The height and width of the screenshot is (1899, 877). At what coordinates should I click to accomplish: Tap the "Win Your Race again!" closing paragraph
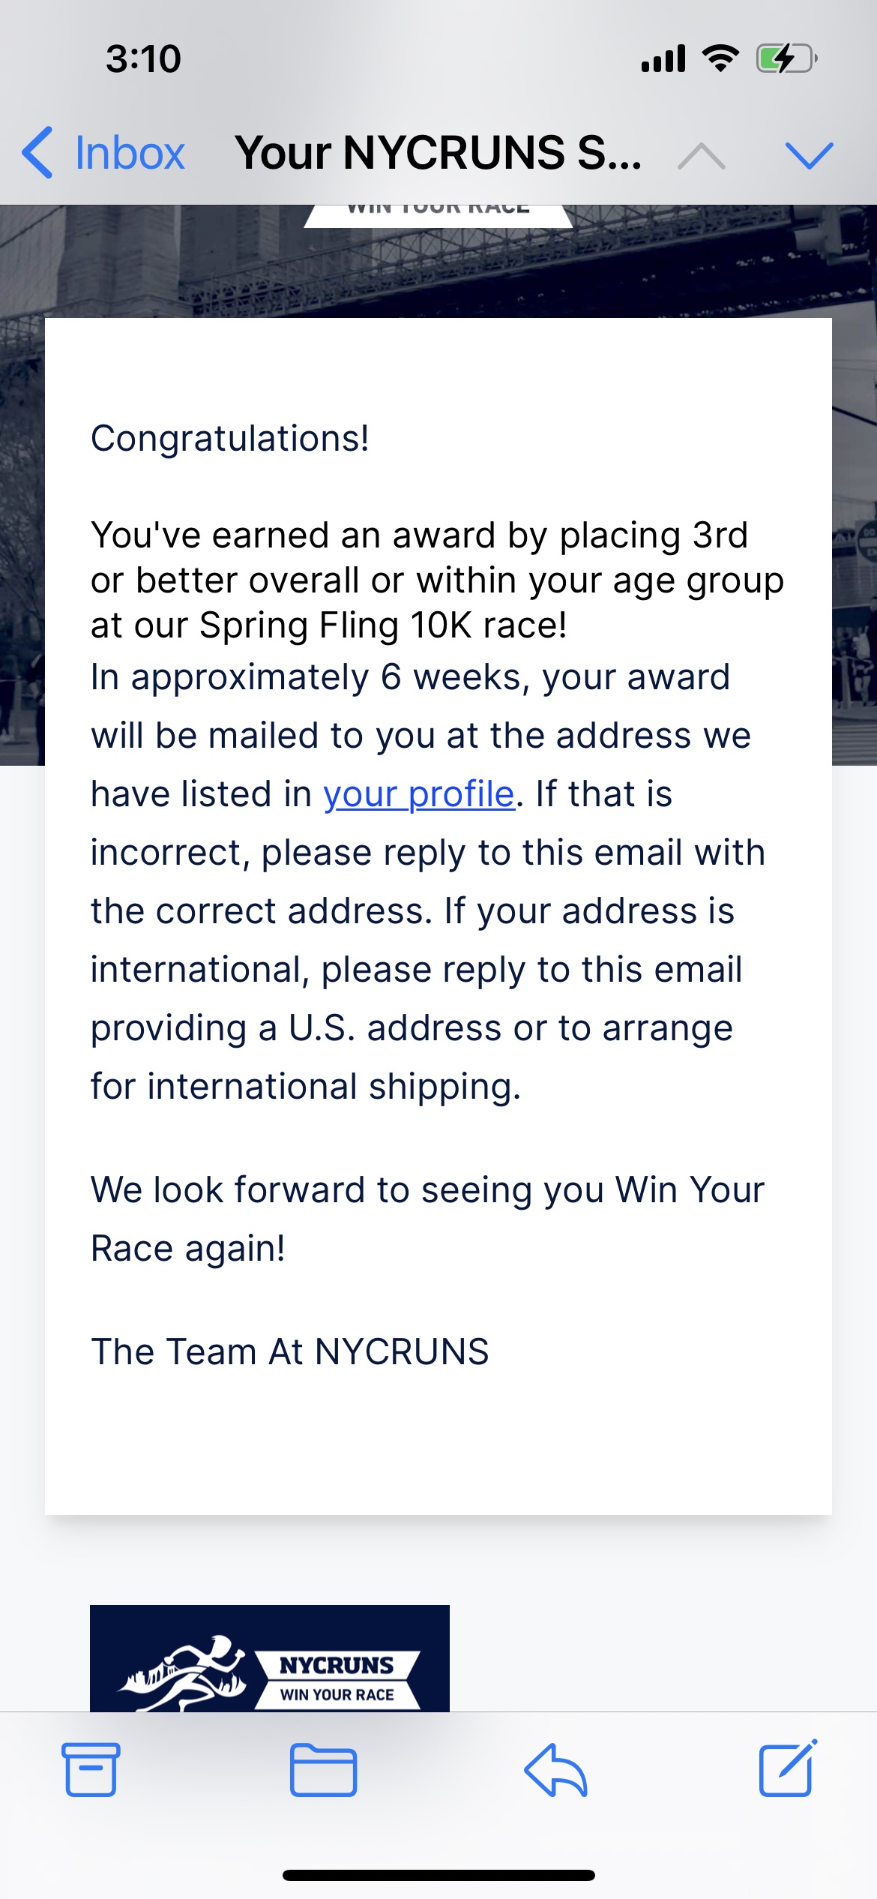point(427,1219)
